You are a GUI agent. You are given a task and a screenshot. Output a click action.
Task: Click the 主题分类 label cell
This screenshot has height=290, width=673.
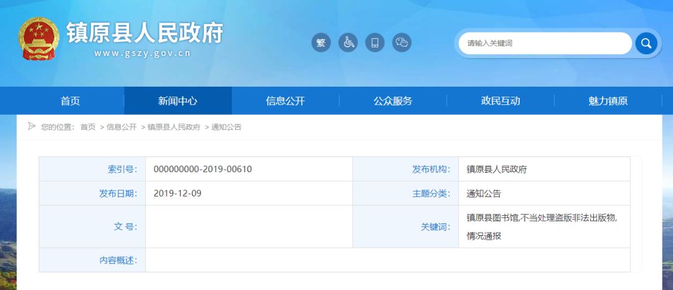tap(406, 193)
